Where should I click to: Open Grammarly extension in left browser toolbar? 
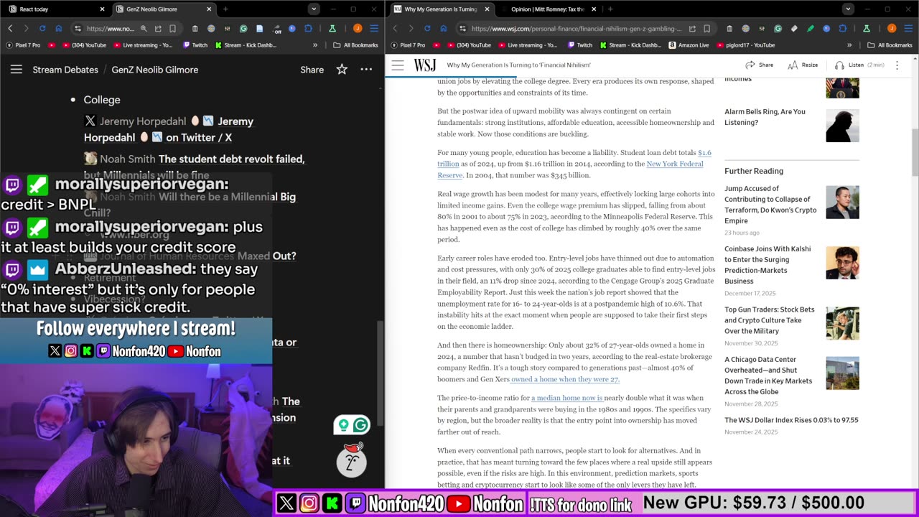click(243, 29)
